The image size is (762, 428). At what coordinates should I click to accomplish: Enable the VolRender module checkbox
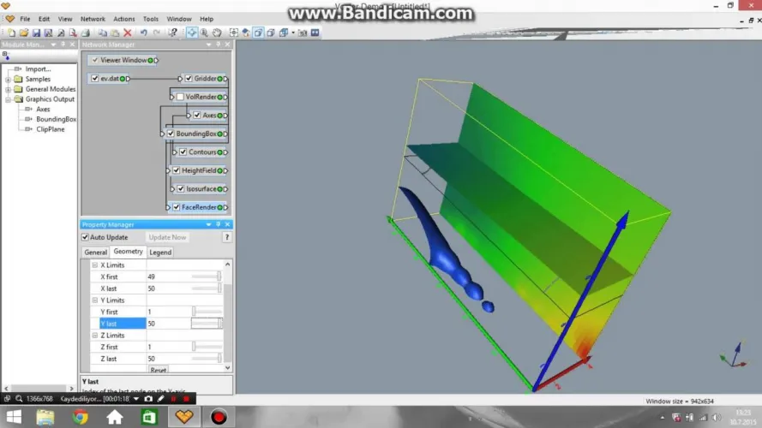coord(180,97)
